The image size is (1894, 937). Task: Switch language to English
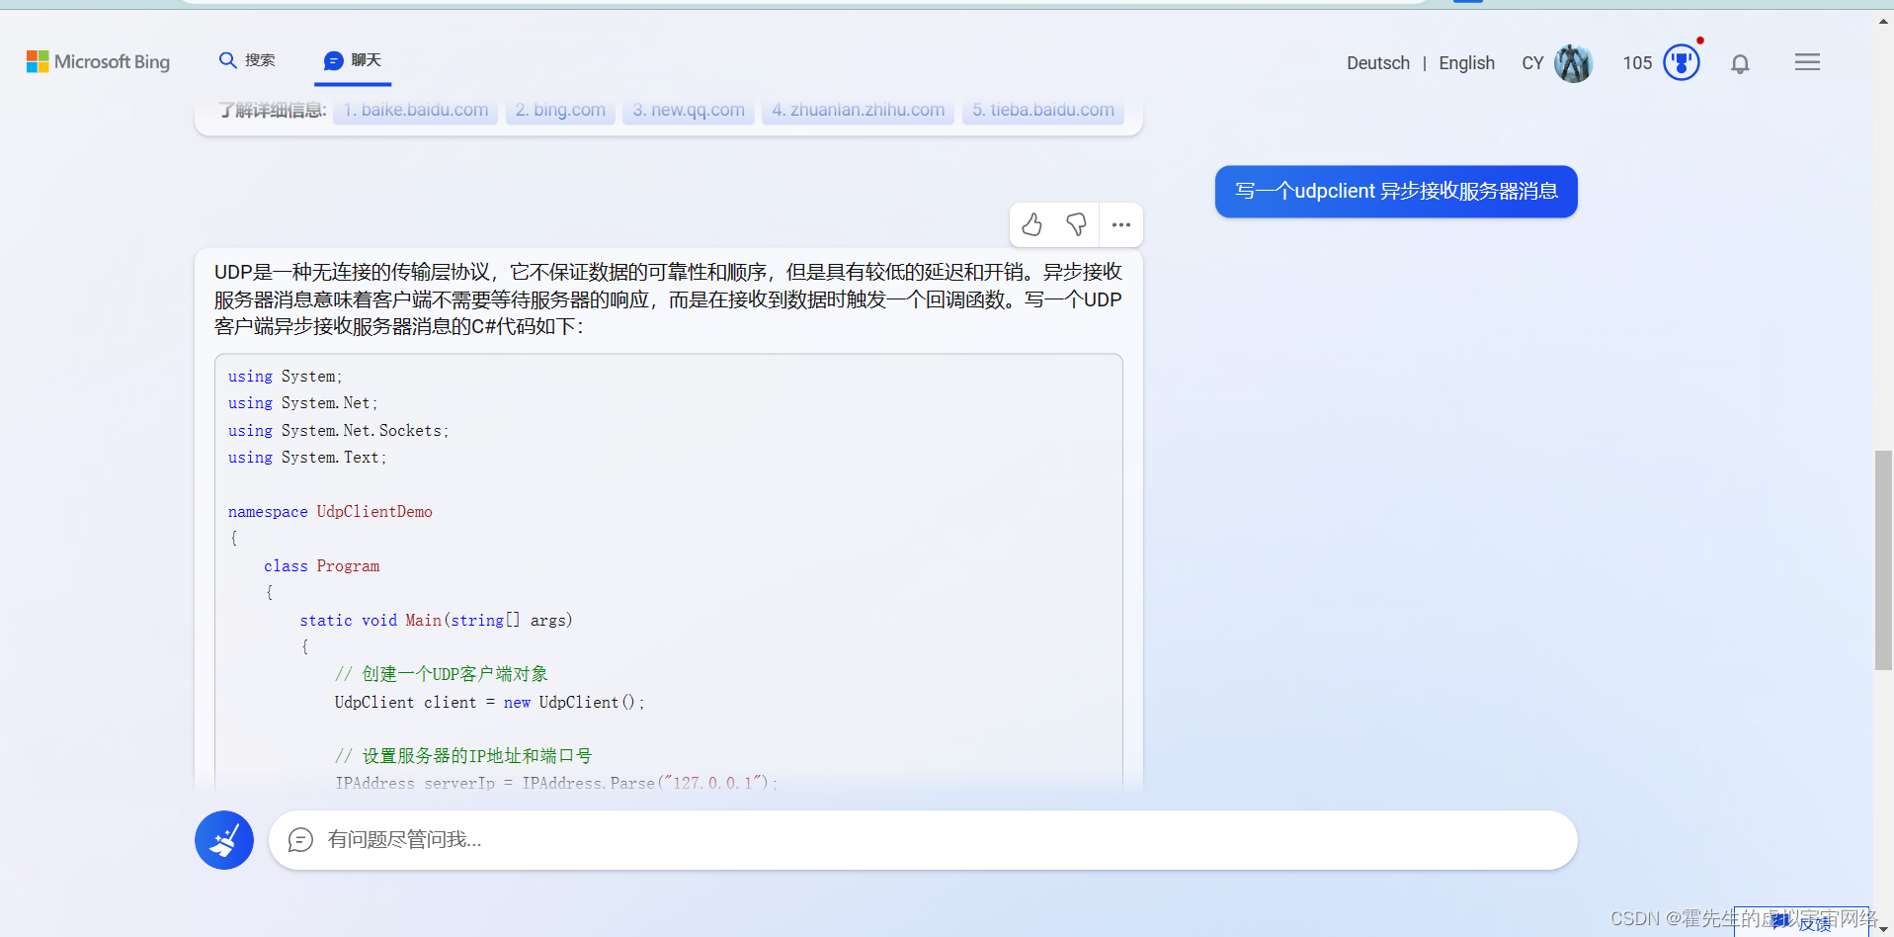1466,63
